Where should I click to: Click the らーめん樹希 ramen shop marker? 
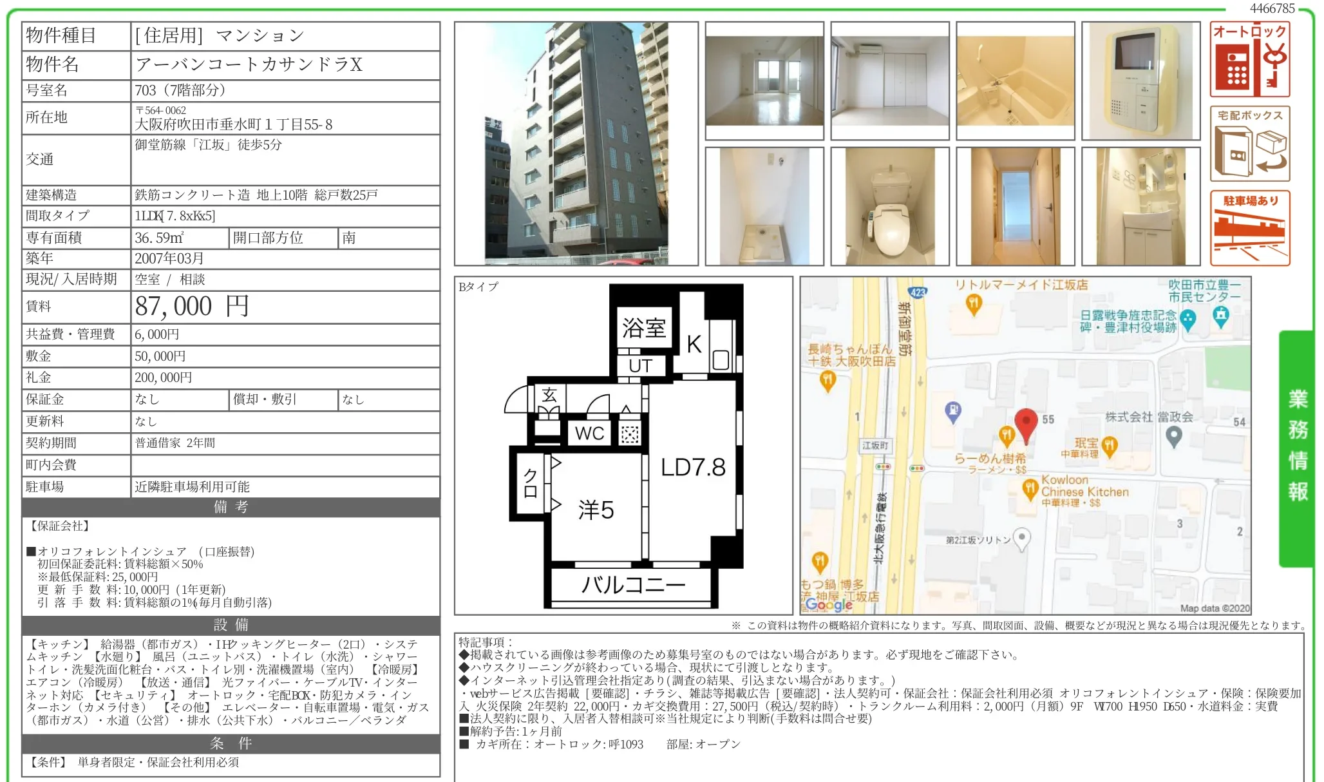[x=1006, y=437]
